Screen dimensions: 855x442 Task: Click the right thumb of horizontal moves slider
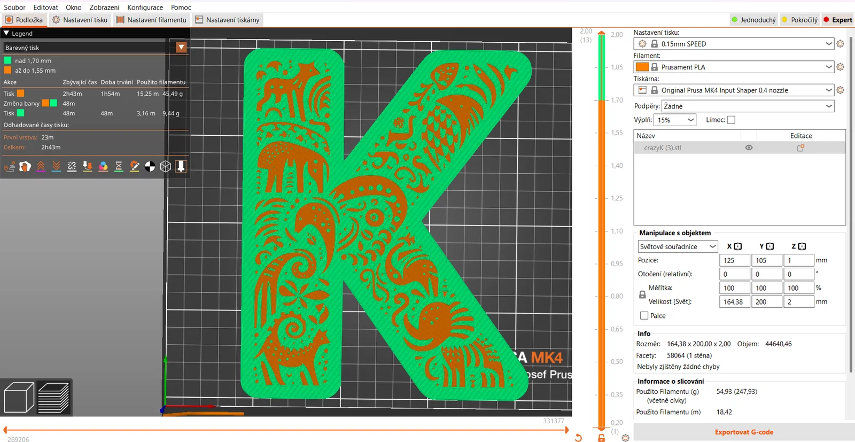567,430
